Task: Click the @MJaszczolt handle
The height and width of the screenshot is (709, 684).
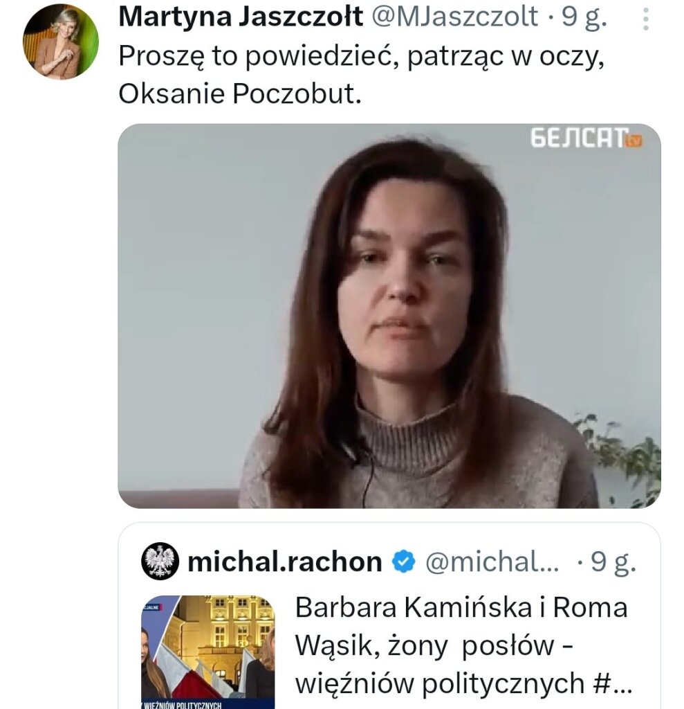Action: (x=458, y=18)
